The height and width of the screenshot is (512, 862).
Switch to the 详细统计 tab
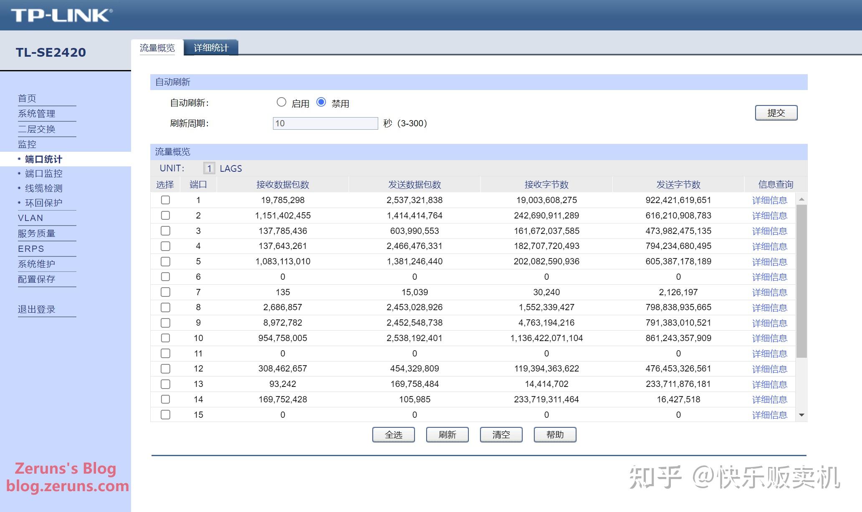(211, 48)
